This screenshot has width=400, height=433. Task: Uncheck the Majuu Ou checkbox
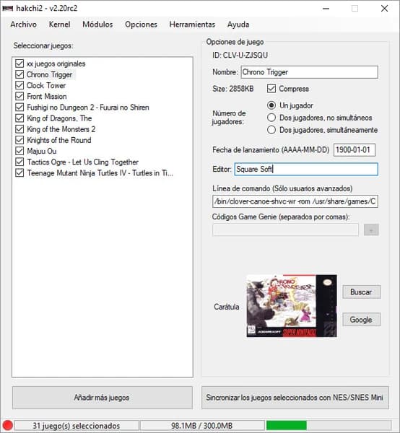19,151
